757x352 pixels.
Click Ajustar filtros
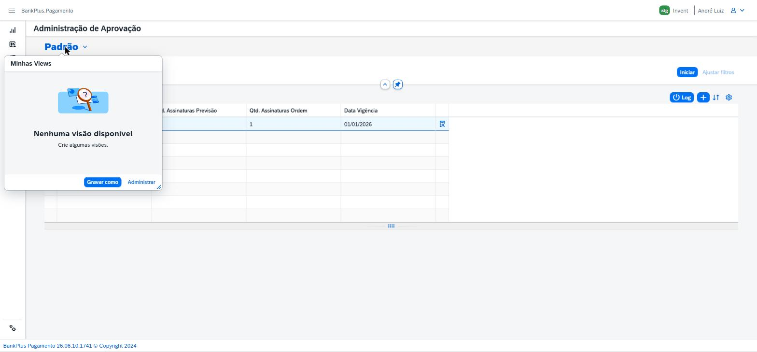click(718, 72)
